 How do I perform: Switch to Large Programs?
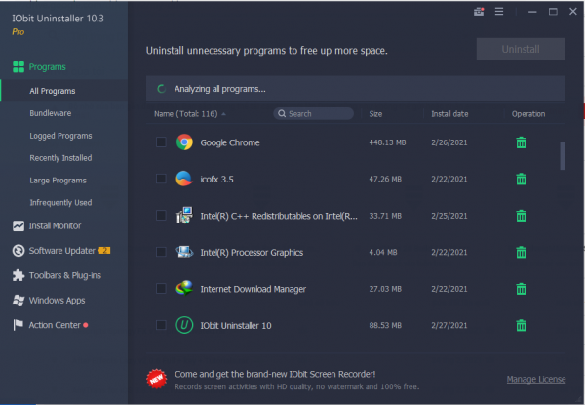coord(58,181)
